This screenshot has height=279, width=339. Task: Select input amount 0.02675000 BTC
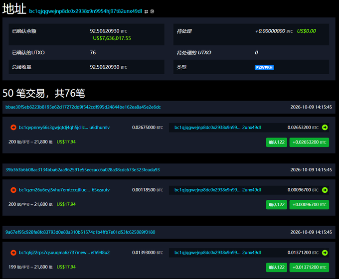coord(148,128)
